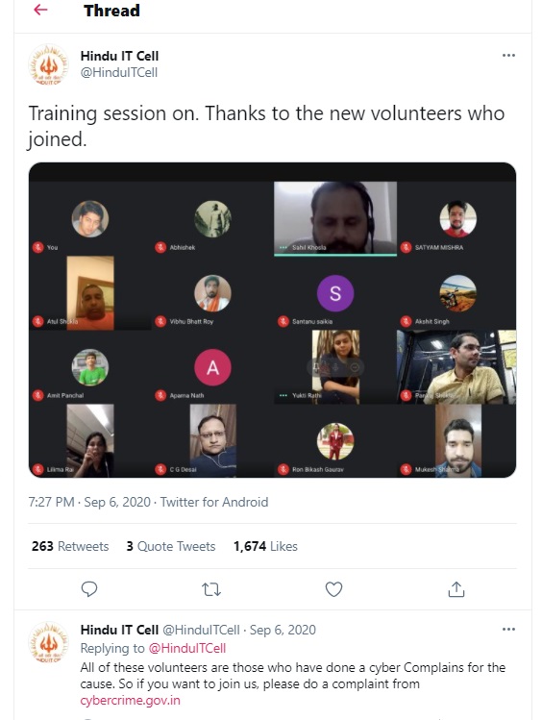
Task: View the 3 Quote Tweets
Action: [x=171, y=546]
